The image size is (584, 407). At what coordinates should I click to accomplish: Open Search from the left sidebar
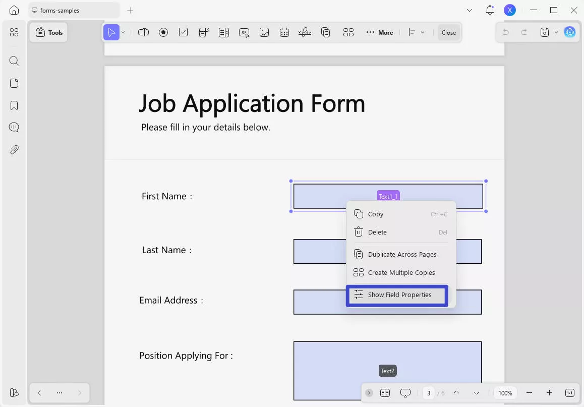pos(14,61)
